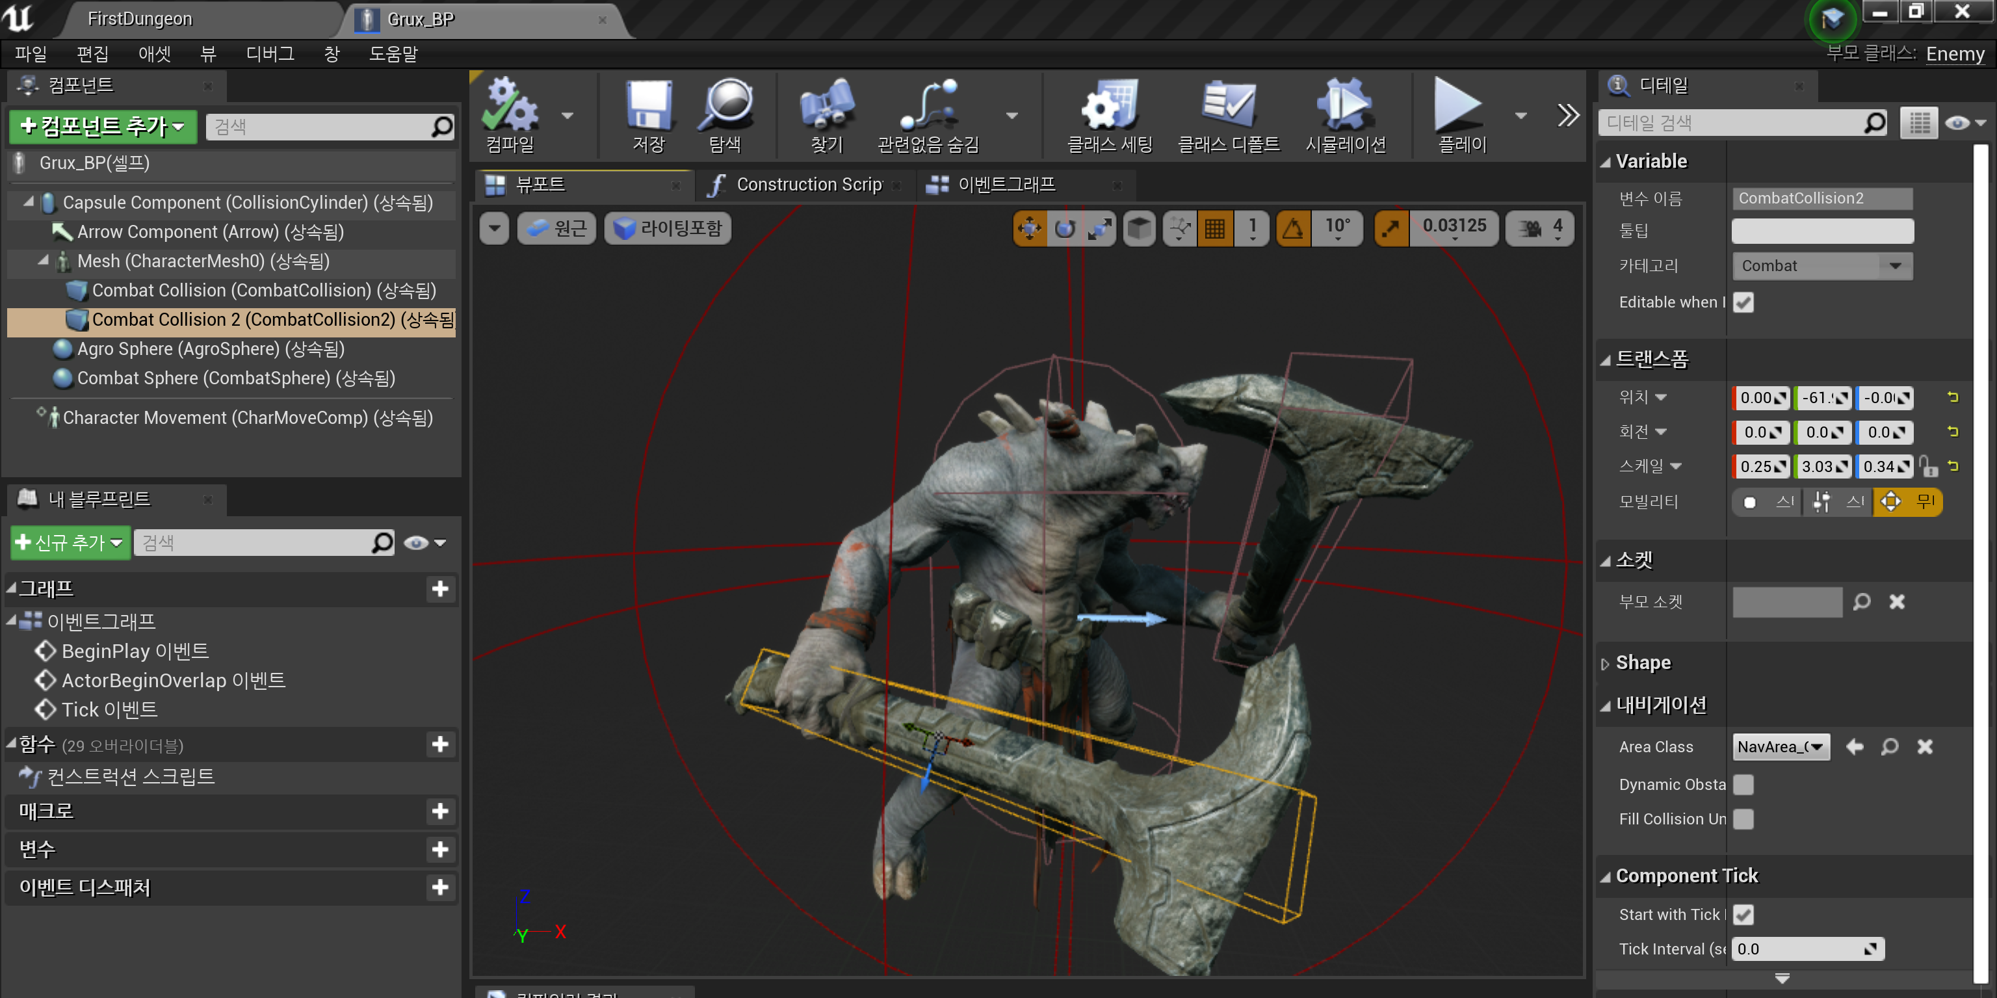Viewport: 1997px width, 998px height.
Task: Open the Combat category dropdown
Action: (1821, 266)
